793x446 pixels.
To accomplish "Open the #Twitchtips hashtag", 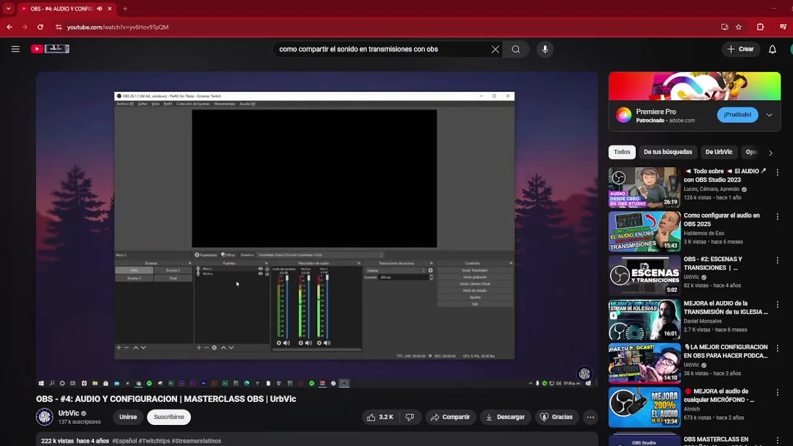I will pos(154,441).
